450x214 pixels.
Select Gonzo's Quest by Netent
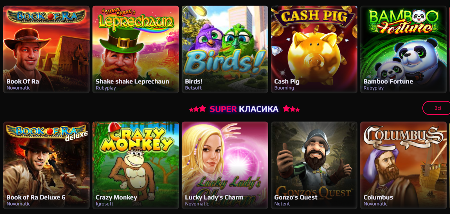[x=314, y=165]
